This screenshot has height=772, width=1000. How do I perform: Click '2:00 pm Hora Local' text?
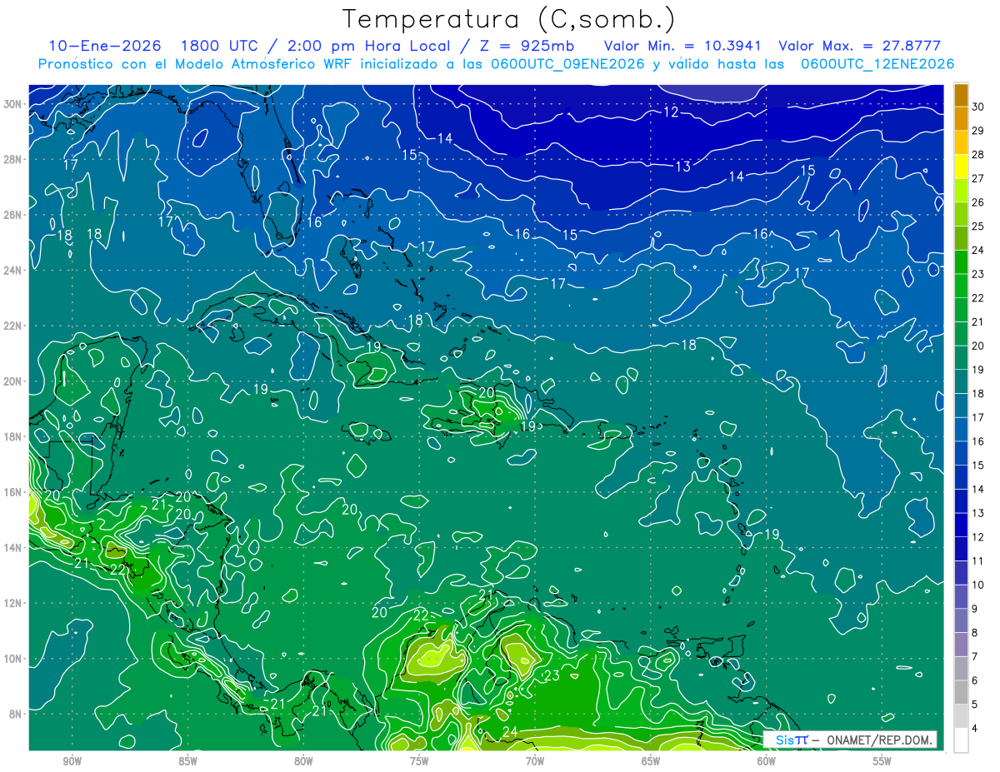click(x=368, y=46)
